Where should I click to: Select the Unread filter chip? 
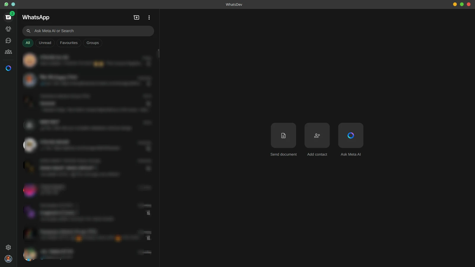click(x=45, y=43)
